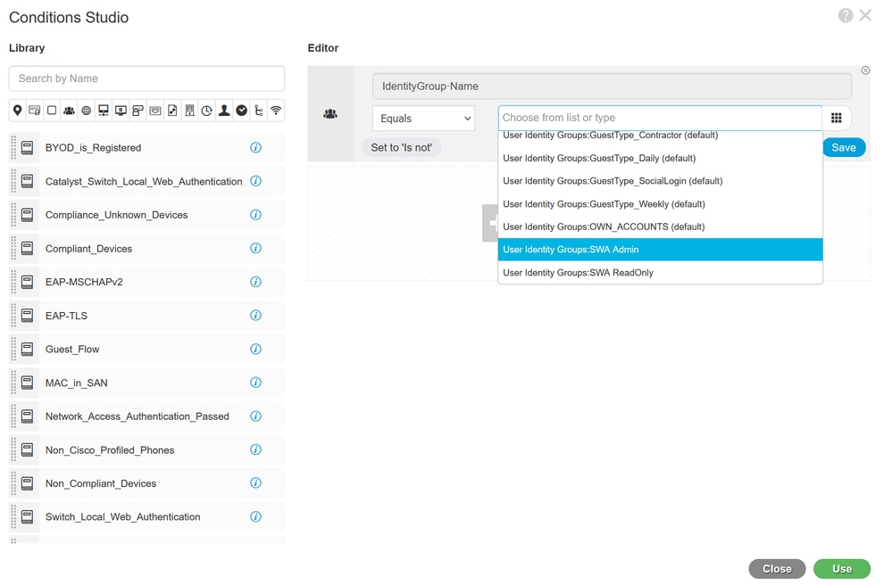Filter library by time clock icon
Viewport: 892px width, 585px height.
207,111
